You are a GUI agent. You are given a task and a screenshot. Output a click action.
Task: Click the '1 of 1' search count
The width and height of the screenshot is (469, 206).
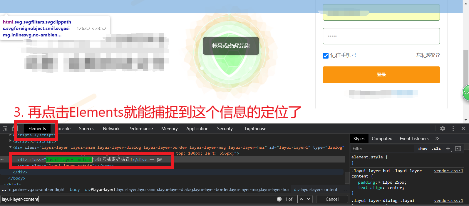(x=290, y=199)
